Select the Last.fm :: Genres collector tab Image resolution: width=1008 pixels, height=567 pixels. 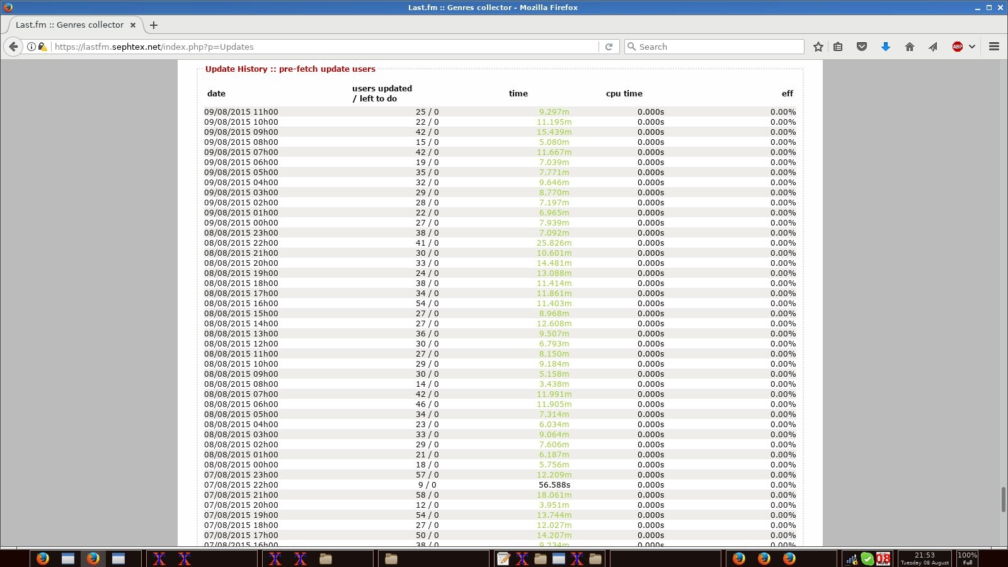click(x=69, y=25)
